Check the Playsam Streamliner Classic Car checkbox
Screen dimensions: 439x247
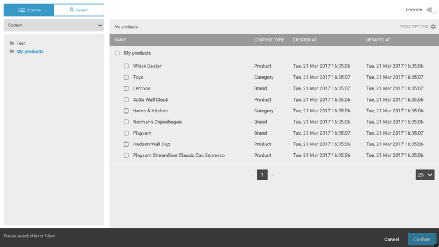(127, 155)
